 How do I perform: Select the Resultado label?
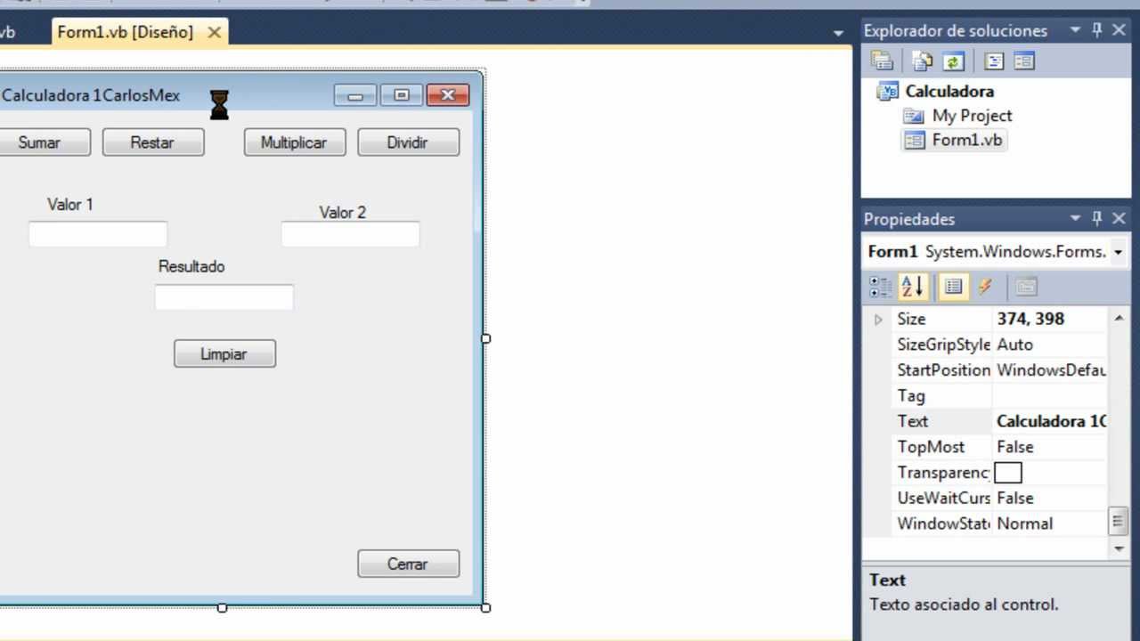pyautogui.click(x=191, y=266)
